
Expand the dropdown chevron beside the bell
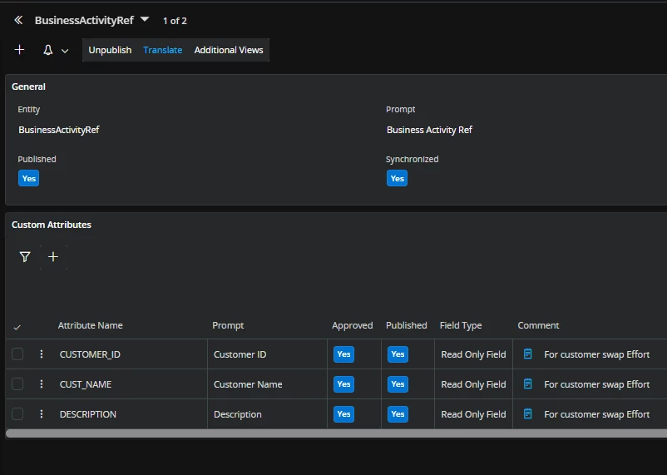point(65,51)
